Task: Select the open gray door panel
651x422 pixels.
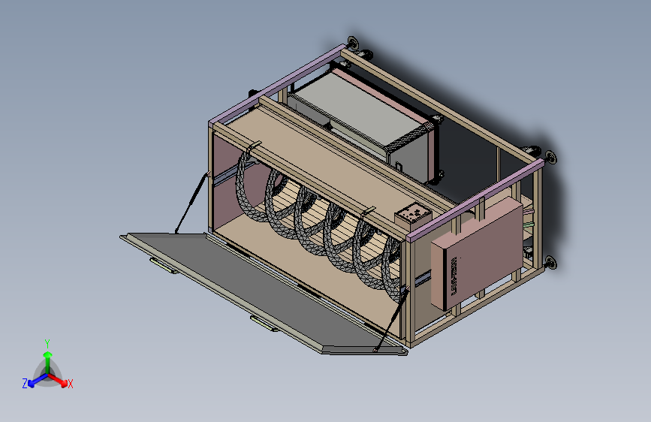Action: point(263,292)
